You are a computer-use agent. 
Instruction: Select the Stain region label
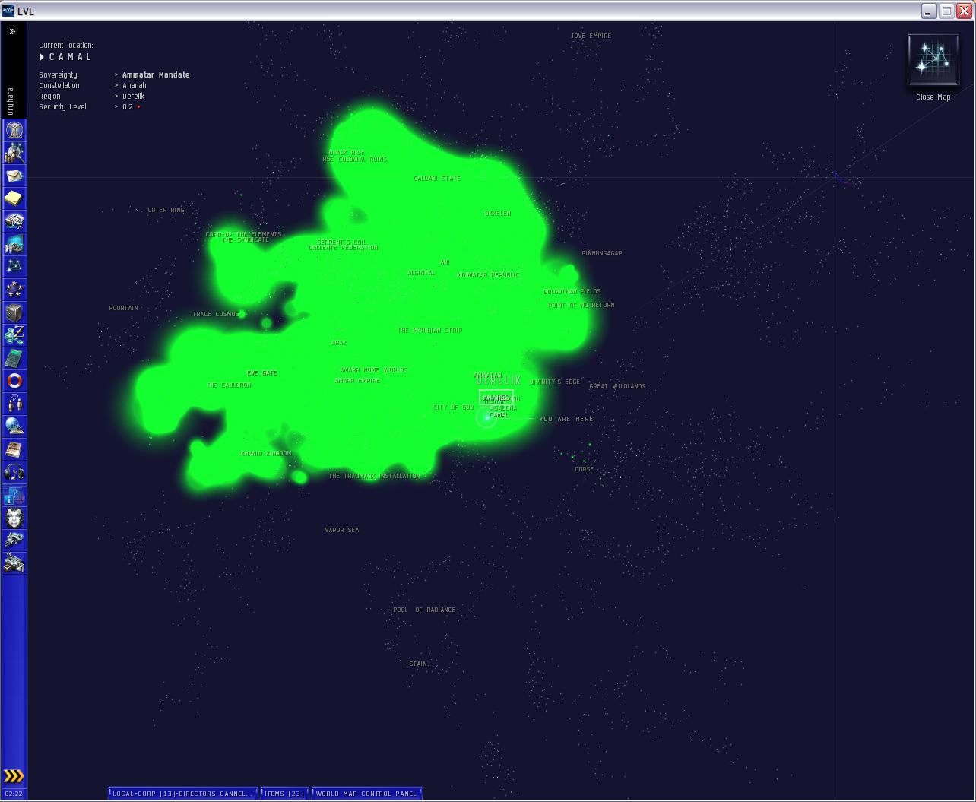(x=418, y=664)
